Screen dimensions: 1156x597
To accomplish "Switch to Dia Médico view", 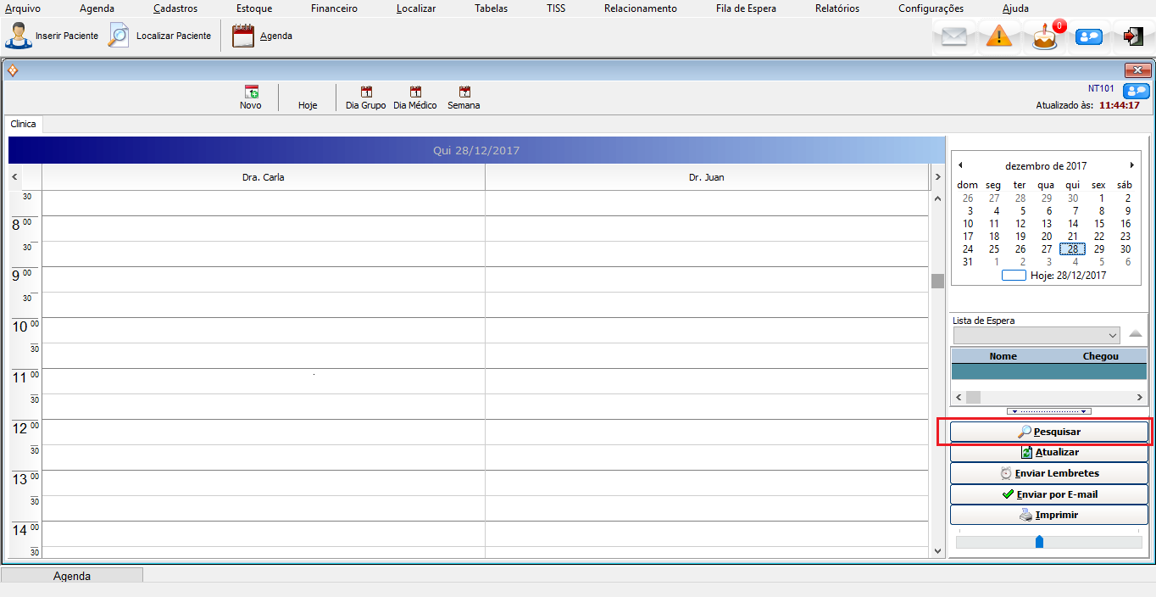I will coord(415,92).
